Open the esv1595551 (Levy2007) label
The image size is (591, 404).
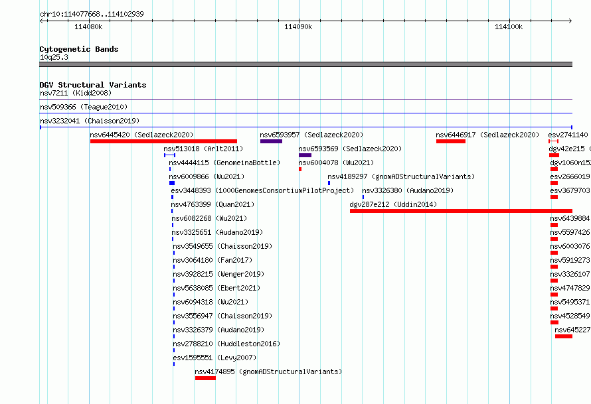[215, 358]
